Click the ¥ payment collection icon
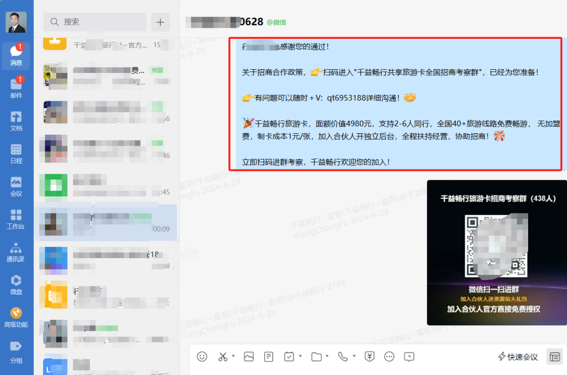This screenshot has height=375, width=567. (370, 357)
